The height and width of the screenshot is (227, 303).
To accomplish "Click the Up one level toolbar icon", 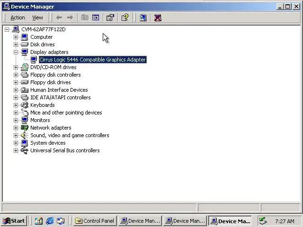I will tap(85, 18).
